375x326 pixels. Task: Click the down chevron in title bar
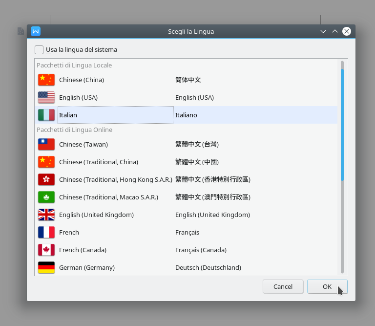(323, 31)
